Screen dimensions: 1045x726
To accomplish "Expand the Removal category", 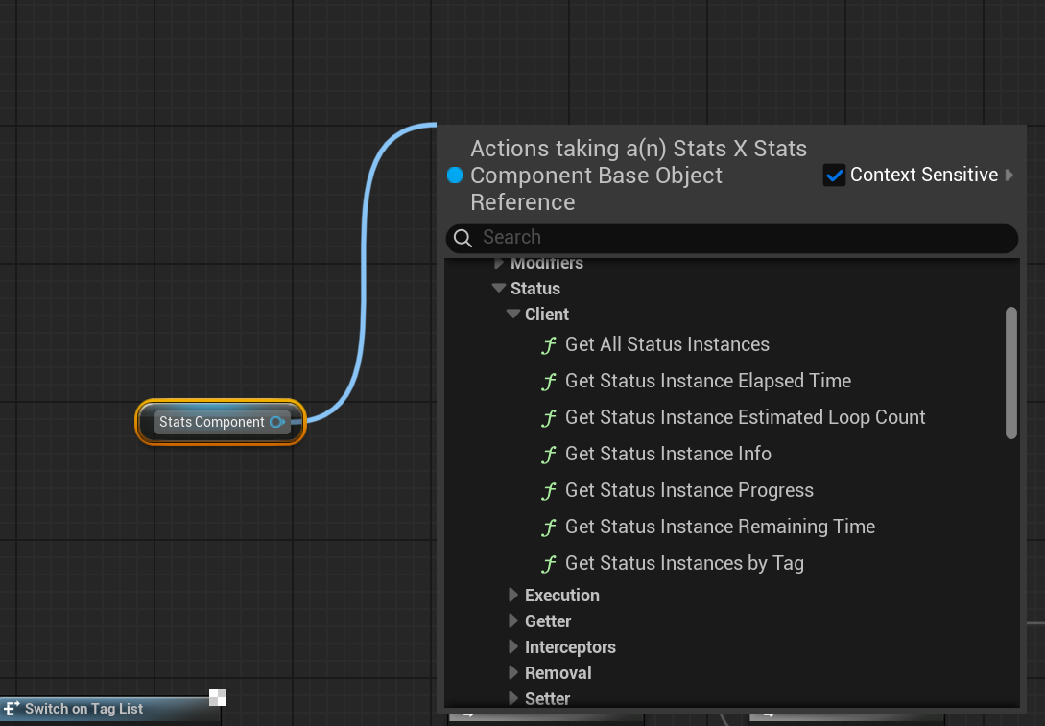I will 513,672.
